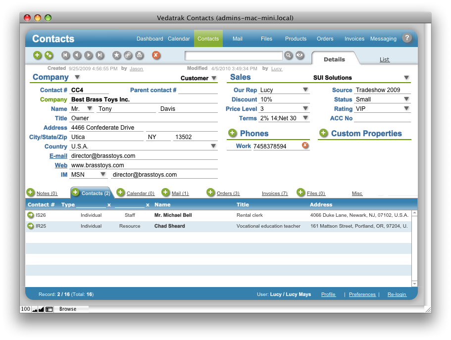The image size is (451, 340).
Task: Clear second Type filter x
Action: point(148,205)
